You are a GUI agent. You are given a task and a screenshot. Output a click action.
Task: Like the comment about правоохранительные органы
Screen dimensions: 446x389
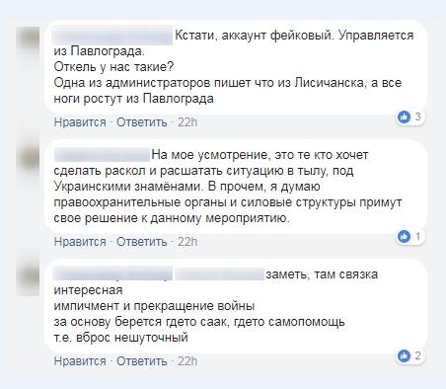(80, 242)
